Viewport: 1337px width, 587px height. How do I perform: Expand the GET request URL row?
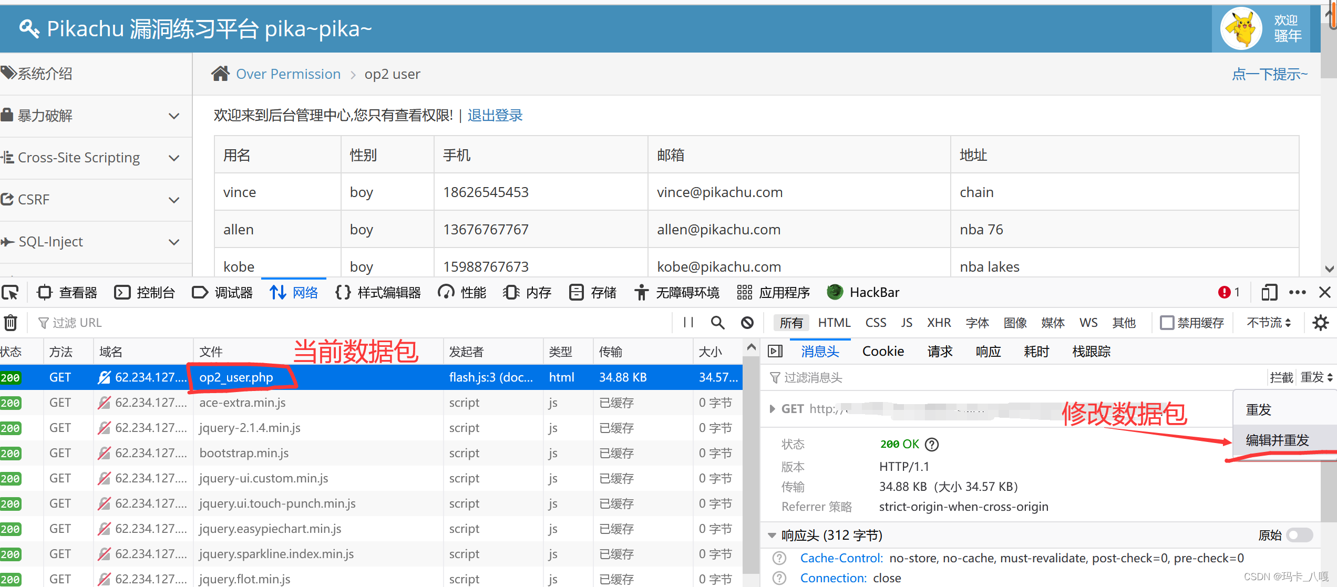[772, 409]
